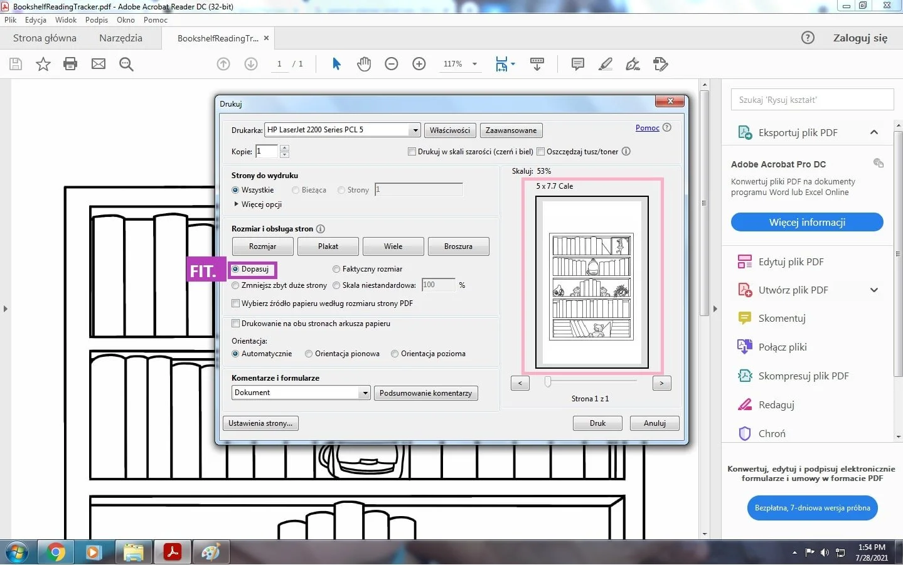Open the Drukarka printer dropdown
The image size is (903, 565).
(415, 130)
